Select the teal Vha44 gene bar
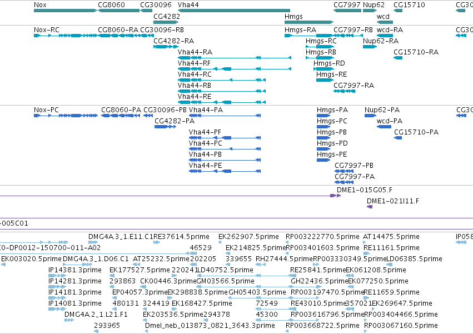The height and width of the screenshot is (334, 473). point(234,11)
